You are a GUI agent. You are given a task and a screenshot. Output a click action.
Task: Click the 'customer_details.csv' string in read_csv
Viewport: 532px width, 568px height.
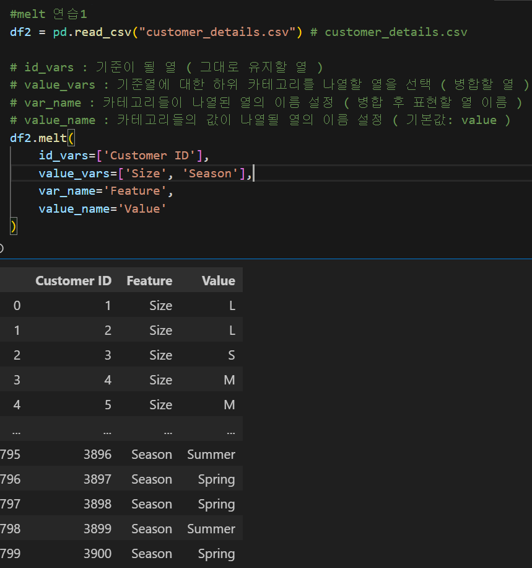tap(214, 32)
